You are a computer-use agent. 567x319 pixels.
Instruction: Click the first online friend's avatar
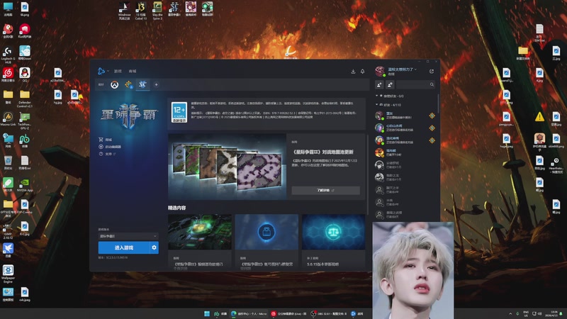tap(379, 116)
